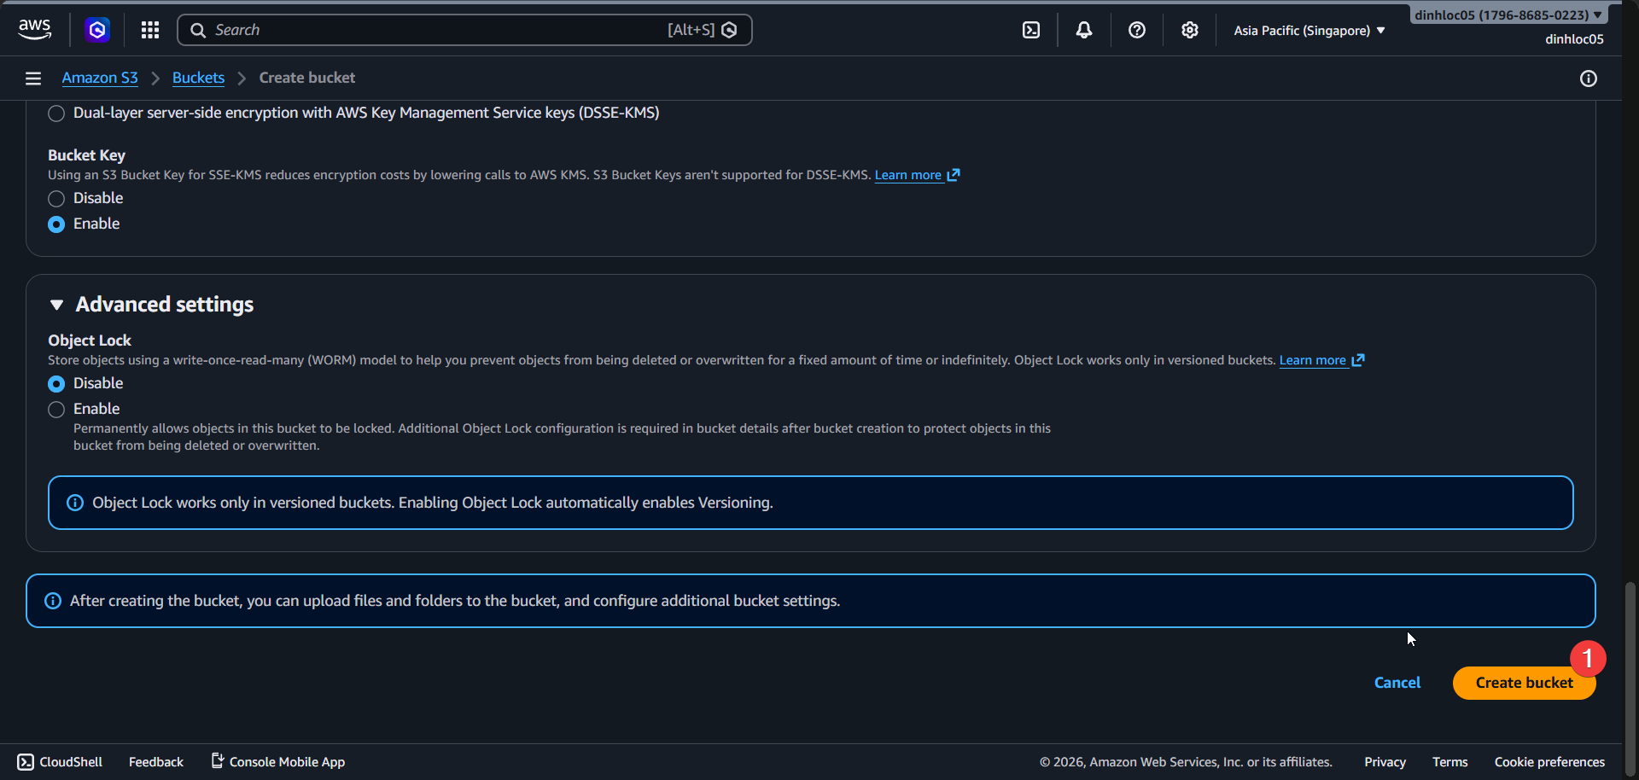Open the settings gear icon
The image size is (1639, 780).
coord(1190,30)
